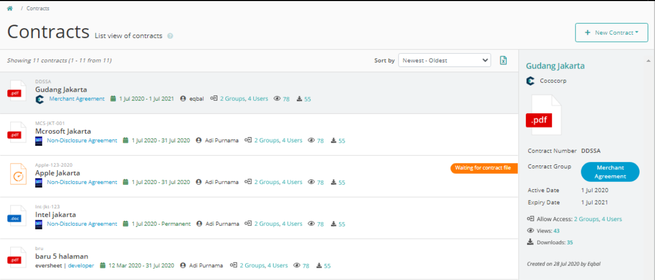Click access key icon in Intel jakarta row

click(x=248, y=224)
